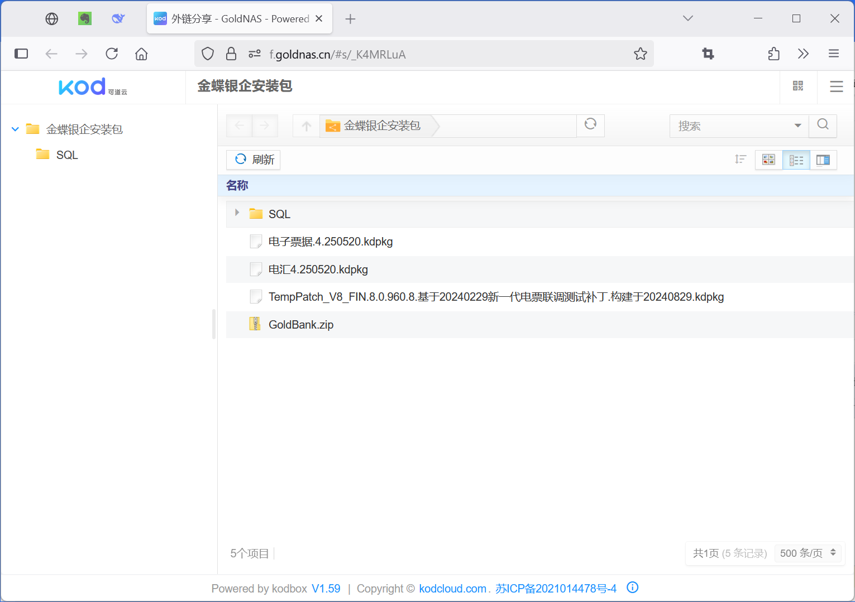Click the 名称 column header
The height and width of the screenshot is (602, 855).
237,185
